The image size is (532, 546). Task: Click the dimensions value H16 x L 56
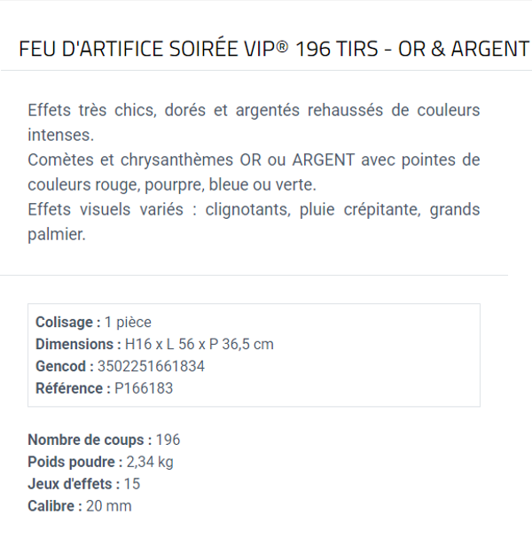[200, 345]
